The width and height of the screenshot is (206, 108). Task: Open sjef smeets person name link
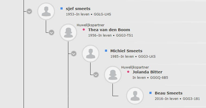pos(78,9)
